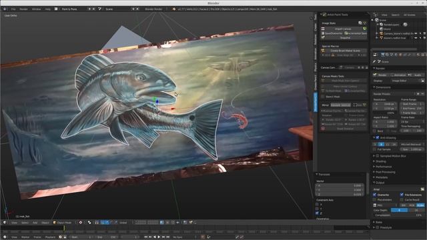Open the output path folder browser icon
Viewport: 427px width, 240px height.
(422, 189)
